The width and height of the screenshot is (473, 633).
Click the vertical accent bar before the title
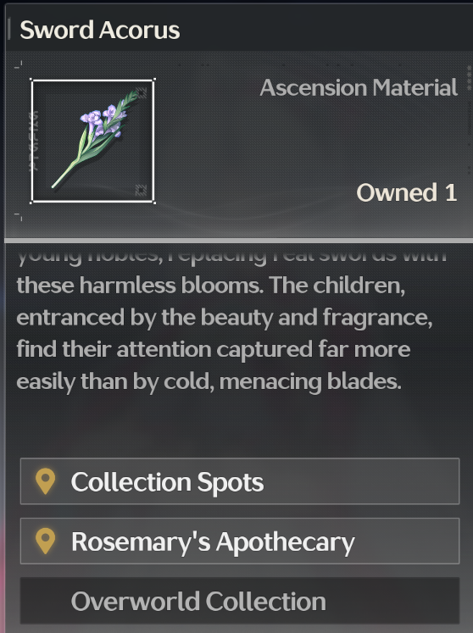click(x=8, y=30)
